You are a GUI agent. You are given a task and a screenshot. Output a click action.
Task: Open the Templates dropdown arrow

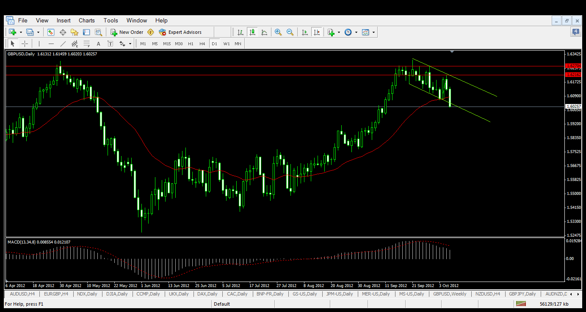pyautogui.click(x=373, y=32)
